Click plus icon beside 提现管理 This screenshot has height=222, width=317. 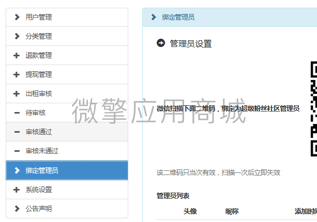pyautogui.click(x=17, y=75)
